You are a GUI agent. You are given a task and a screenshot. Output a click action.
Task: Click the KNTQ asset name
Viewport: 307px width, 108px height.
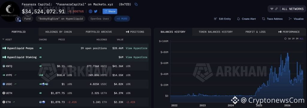pos(9,66)
